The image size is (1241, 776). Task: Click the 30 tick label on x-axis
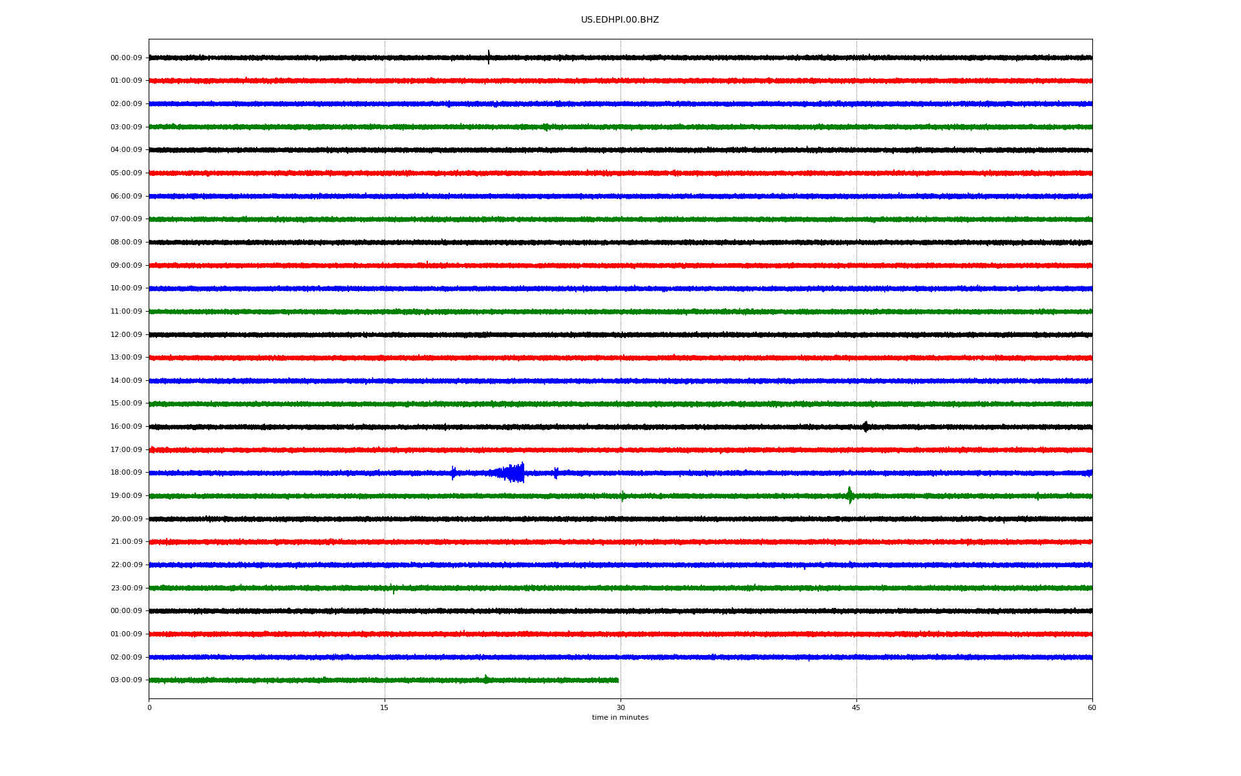pos(620,708)
